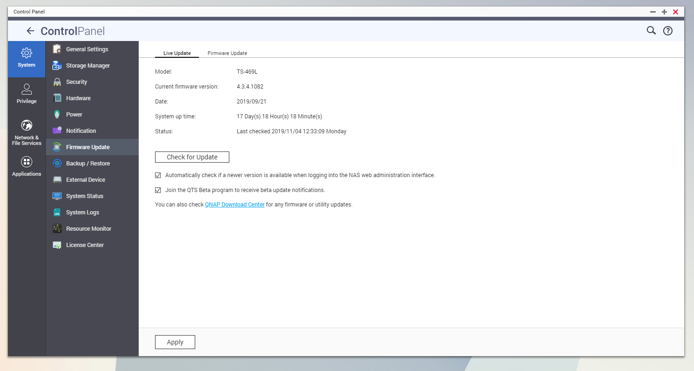
Task: Click the Power lightbulb icon
Action: 57,114
